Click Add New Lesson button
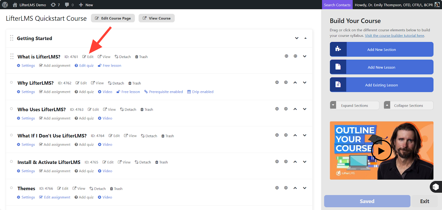 (381, 67)
